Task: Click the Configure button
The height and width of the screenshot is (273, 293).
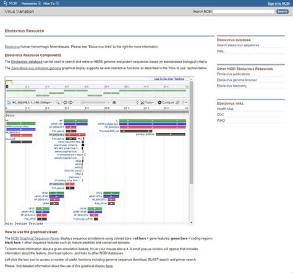Action: [x=166, y=103]
